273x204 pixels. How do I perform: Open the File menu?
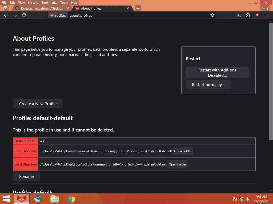[4, 3]
